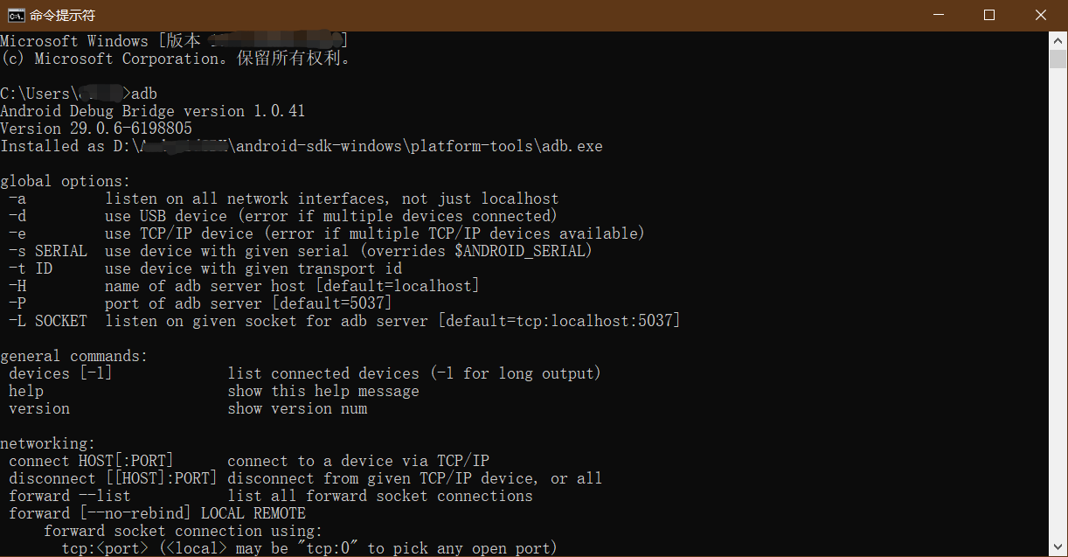Click the 'forward --list' command text
Image resolution: width=1068 pixels, height=557 pixels.
coord(69,496)
